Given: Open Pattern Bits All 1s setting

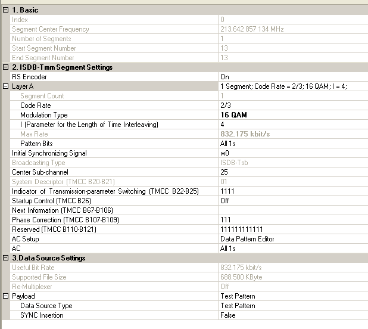Looking at the screenshot, I should click(292, 144).
